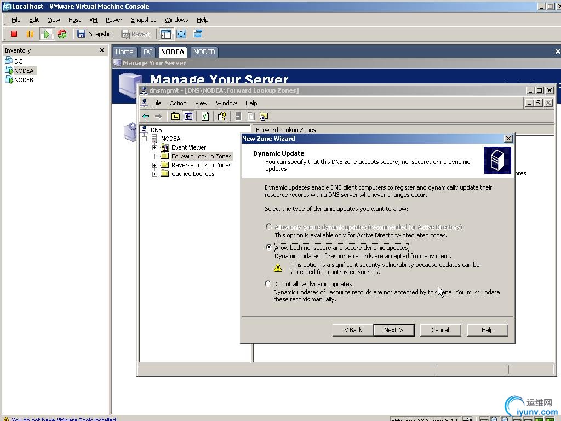Click the Next button in wizard
The height and width of the screenshot is (421, 561).
393,330
